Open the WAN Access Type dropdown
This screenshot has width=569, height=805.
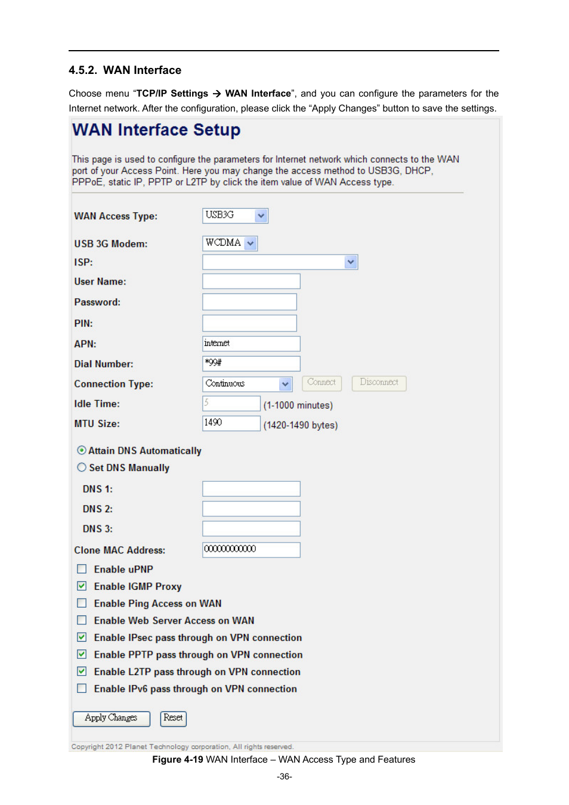(x=235, y=215)
